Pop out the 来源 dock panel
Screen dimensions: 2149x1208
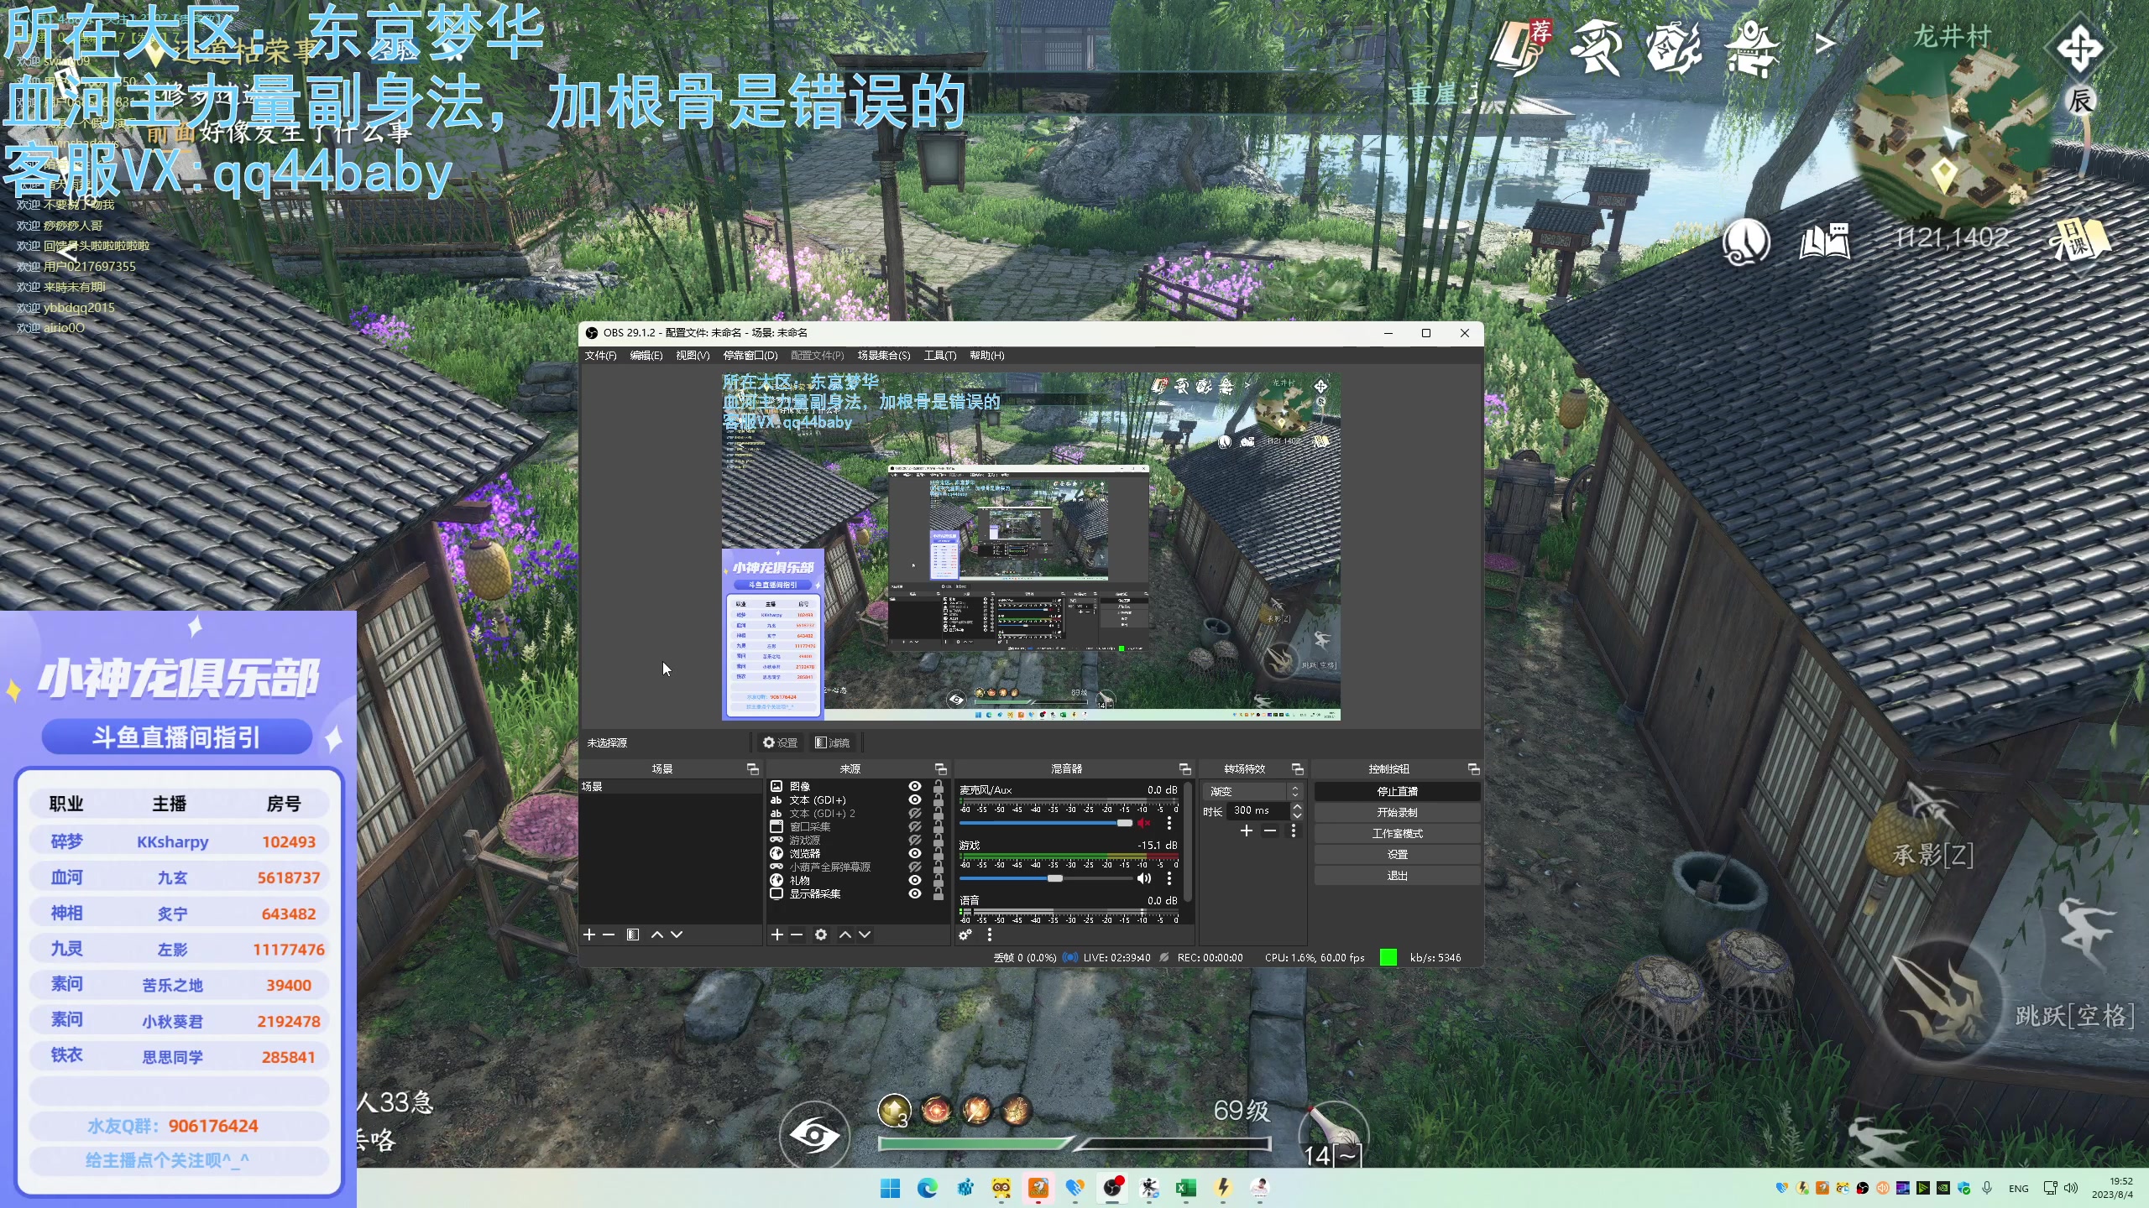coord(941,769)
